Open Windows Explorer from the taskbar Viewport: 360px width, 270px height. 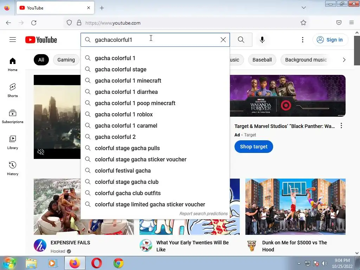[x=31, y=263]
